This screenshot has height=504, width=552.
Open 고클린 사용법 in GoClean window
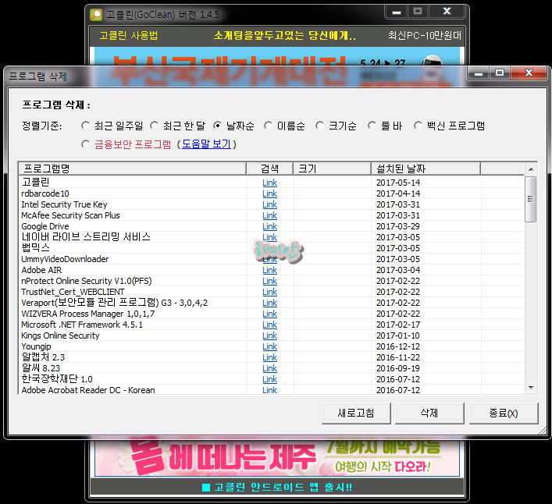tap(129, 36)
